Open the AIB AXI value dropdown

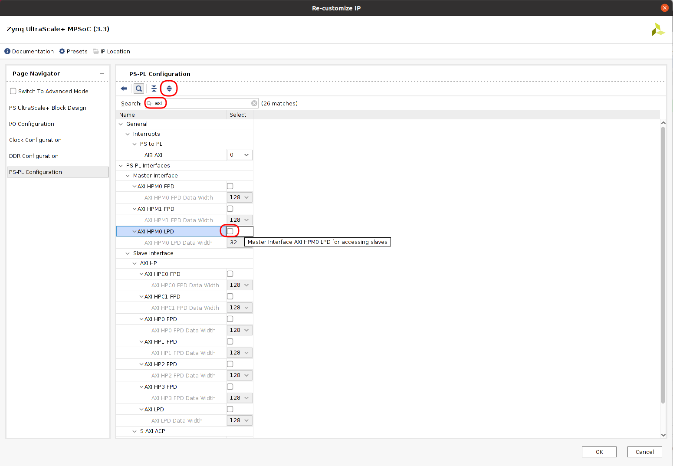(240, 155)
